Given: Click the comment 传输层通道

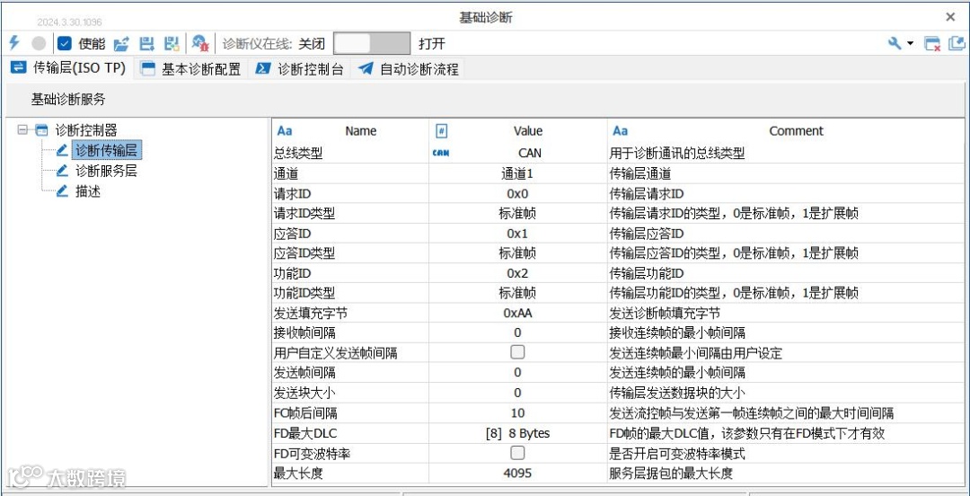Looking at the screenshot, I should (x=640, y=174).
